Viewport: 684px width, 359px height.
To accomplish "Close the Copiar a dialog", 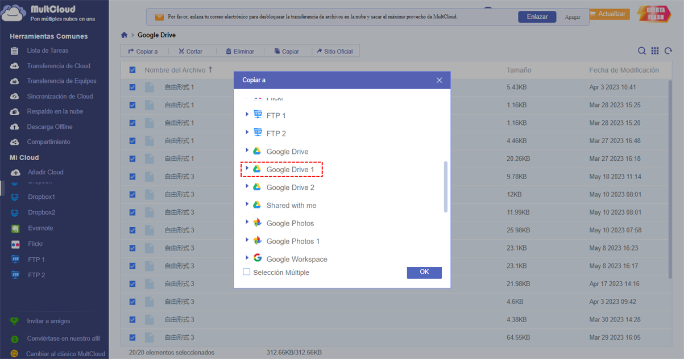I will (x=439, y=80).
